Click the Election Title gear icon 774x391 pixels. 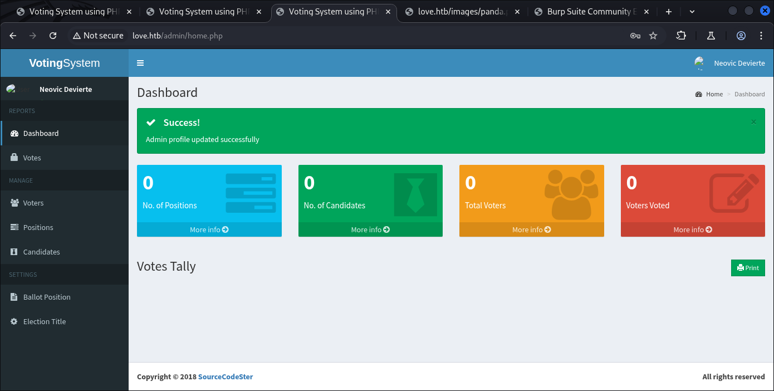pyautogui.click(x=14, y=321)
